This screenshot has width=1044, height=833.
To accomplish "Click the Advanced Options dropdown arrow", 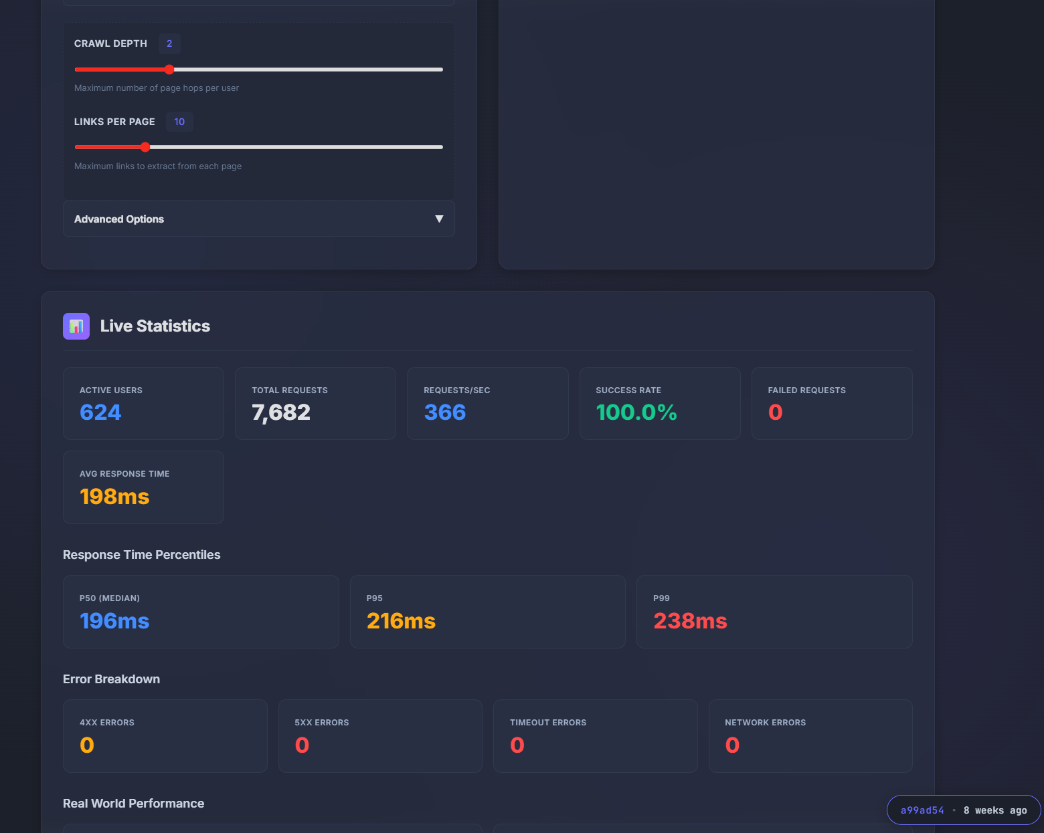I will click(439, 219).
